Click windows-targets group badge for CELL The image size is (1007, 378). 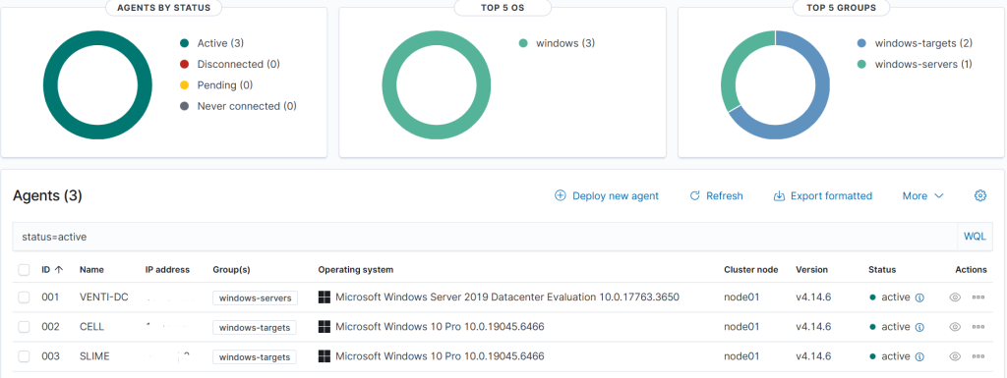[x=255, y=327]
